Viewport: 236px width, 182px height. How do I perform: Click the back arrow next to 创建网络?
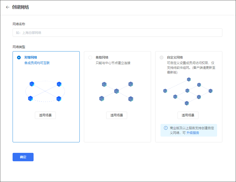8,7
